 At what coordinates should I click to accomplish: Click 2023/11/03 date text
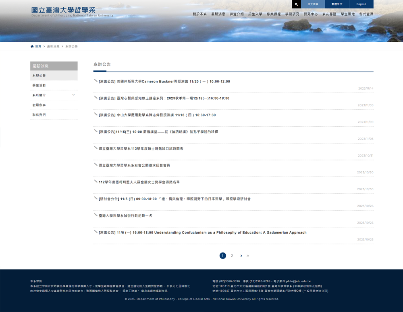(366, 139)
